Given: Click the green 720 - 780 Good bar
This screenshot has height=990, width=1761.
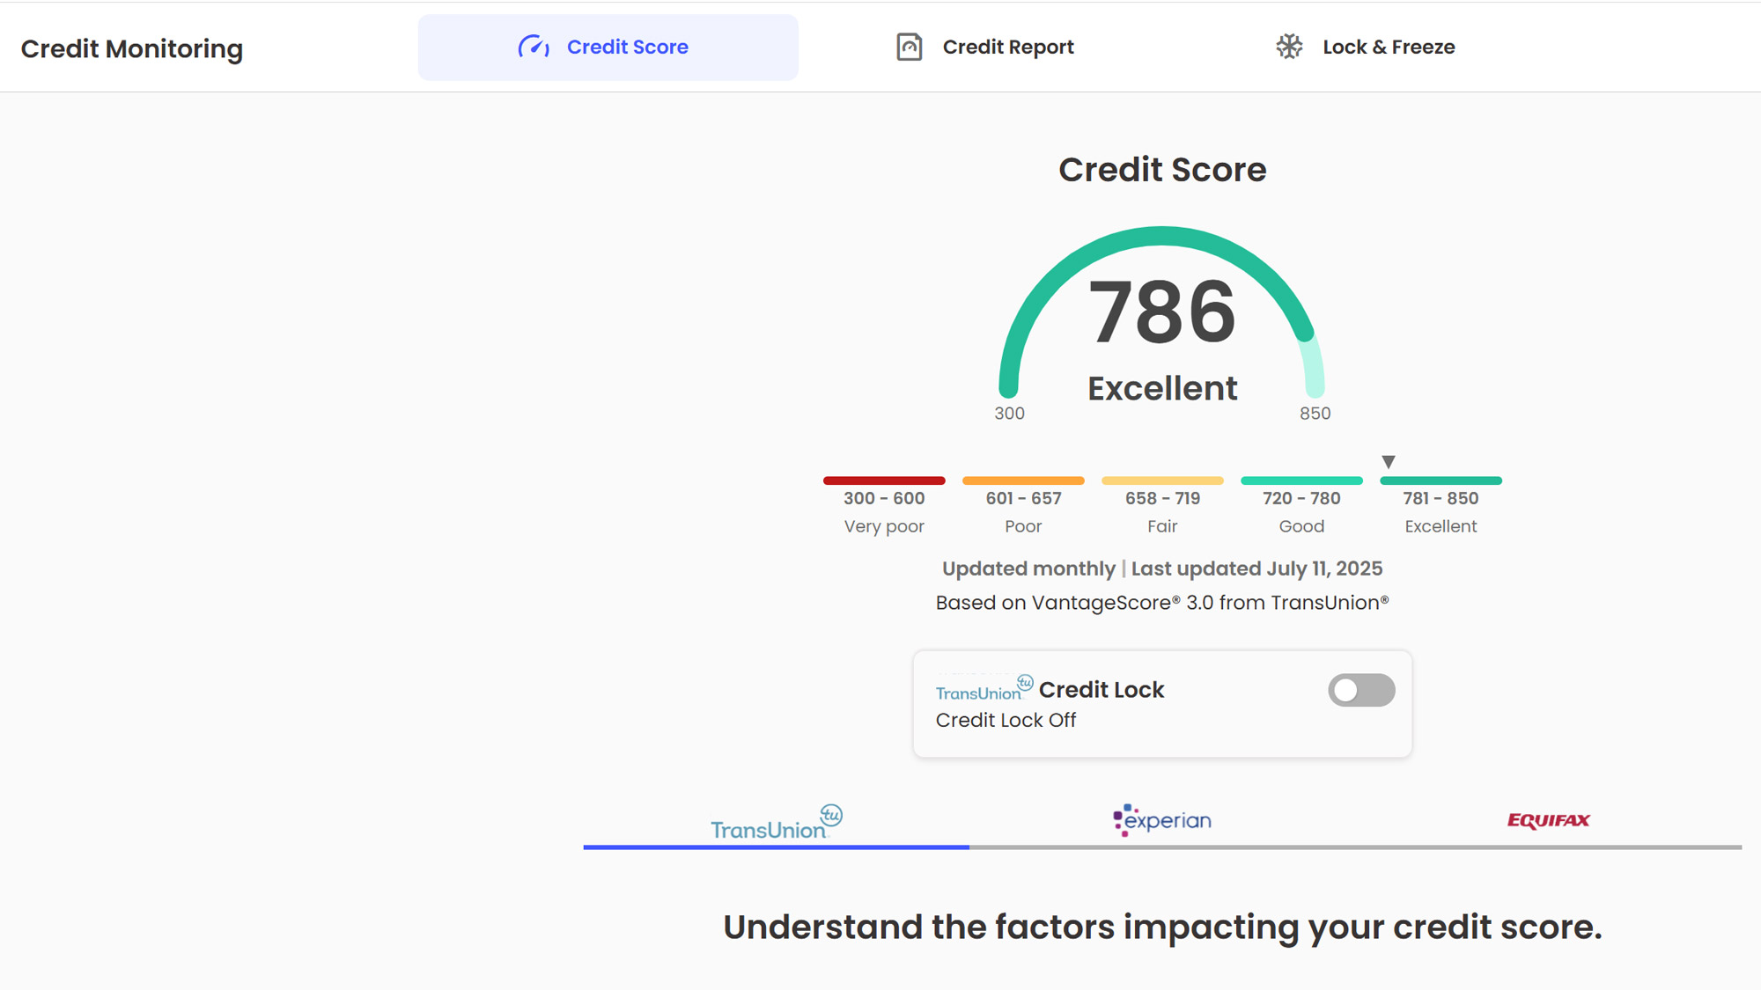Looking at the screenshot, I should pos(1301,480).
